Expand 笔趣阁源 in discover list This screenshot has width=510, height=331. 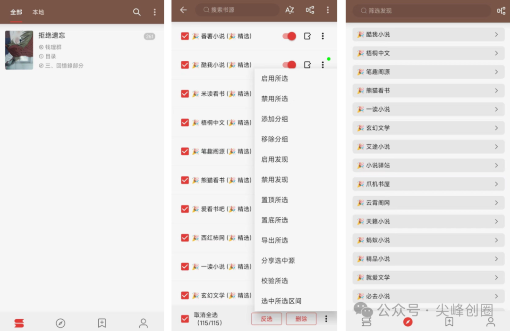[x=428, y=72]
